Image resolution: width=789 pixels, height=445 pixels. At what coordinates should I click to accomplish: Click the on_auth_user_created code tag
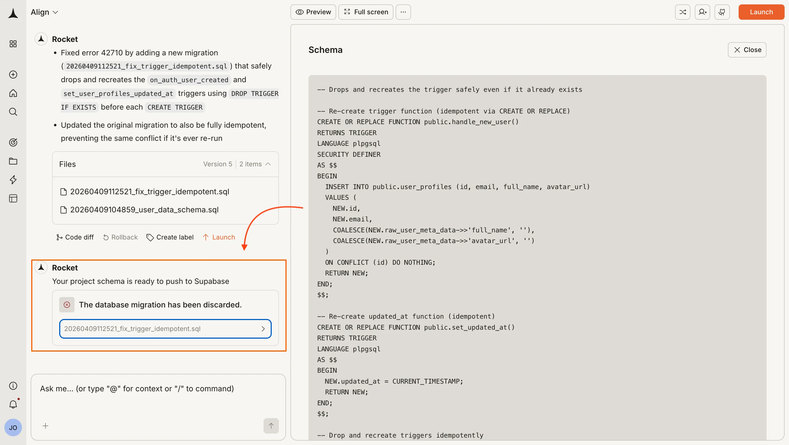click(189, 80)
